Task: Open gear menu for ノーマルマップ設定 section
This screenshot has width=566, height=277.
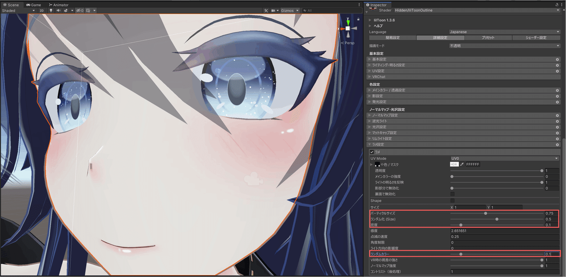Action: (x=557, y=115)
